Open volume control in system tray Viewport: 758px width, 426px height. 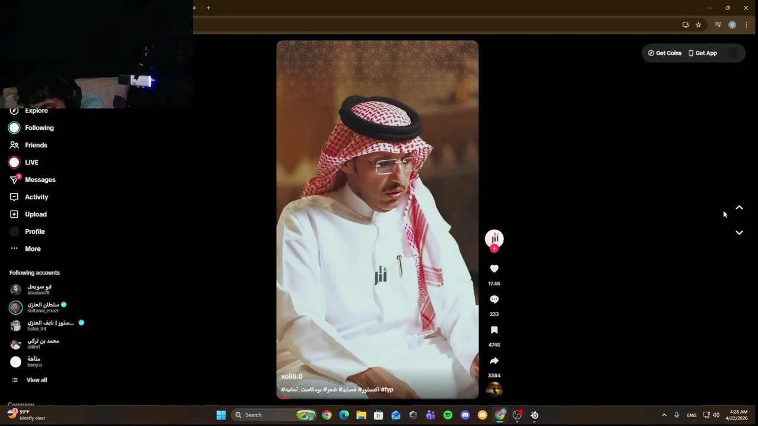click(716, 415)
